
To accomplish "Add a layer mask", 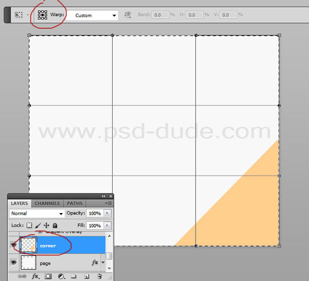I will point(48,276).
